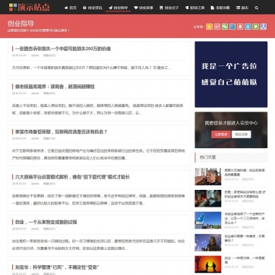Select the 创业指导 menu item
275x275 pixels.
coord(119,8)
